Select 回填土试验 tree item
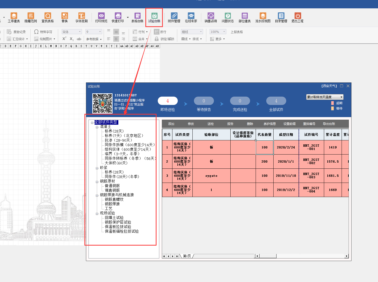The image size is (378, 282). (114, 218)
